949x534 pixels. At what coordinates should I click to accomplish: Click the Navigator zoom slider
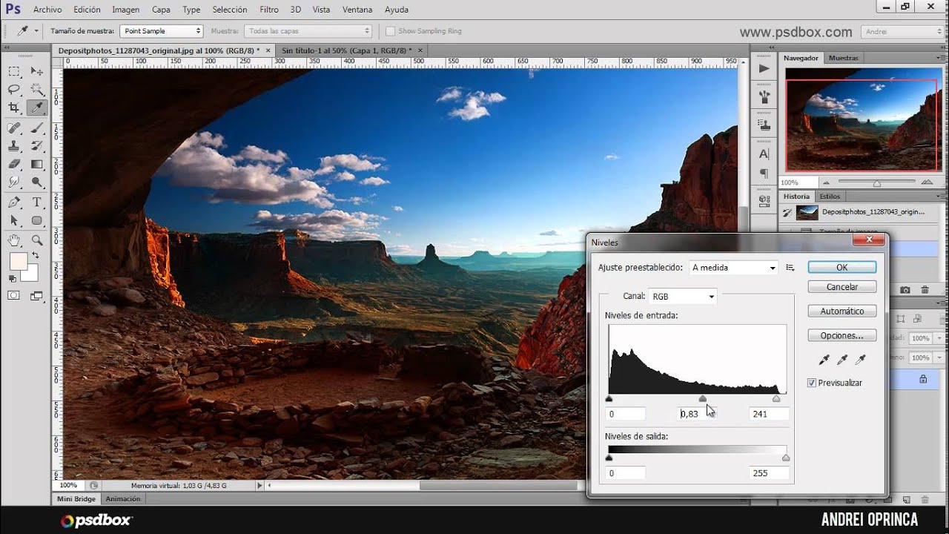pyautogui.click(x=876, y=183)
